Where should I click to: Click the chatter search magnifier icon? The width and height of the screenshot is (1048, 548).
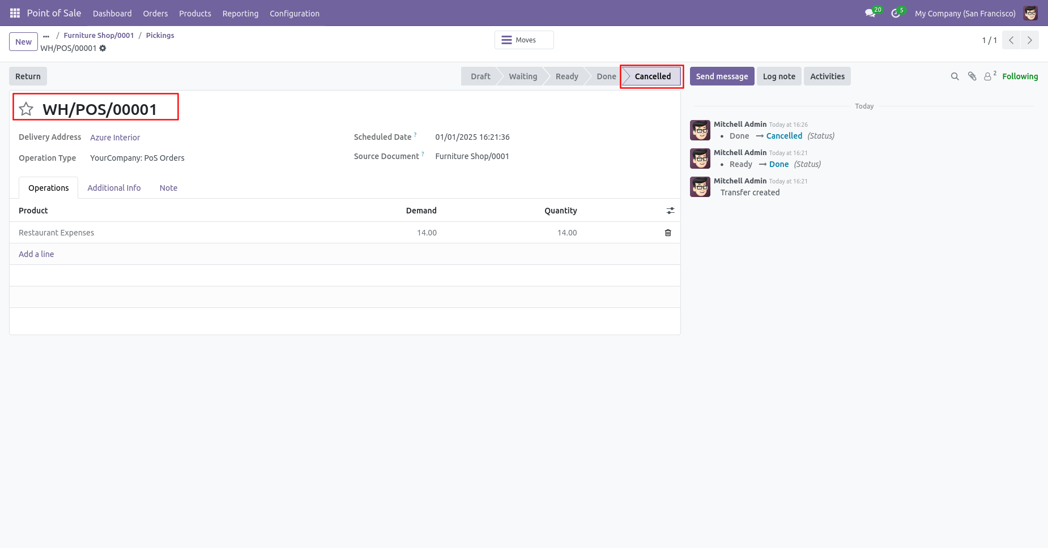(x=955, y=76)
